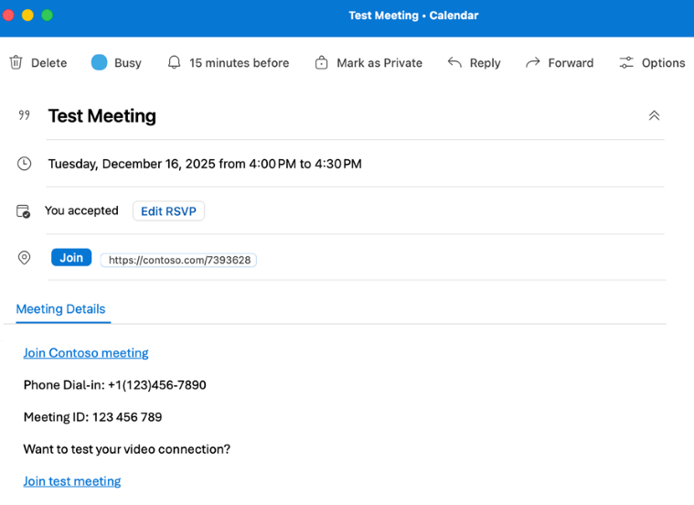
Task: Open the 15 minutes before reminder dropdown
Action: click(239, 63)
